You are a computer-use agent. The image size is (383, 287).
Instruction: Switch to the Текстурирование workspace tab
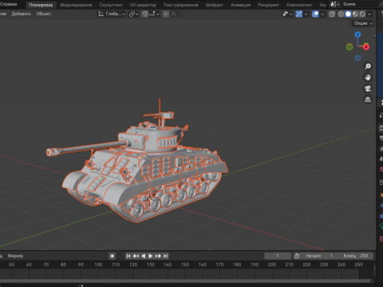coord(180,5)
